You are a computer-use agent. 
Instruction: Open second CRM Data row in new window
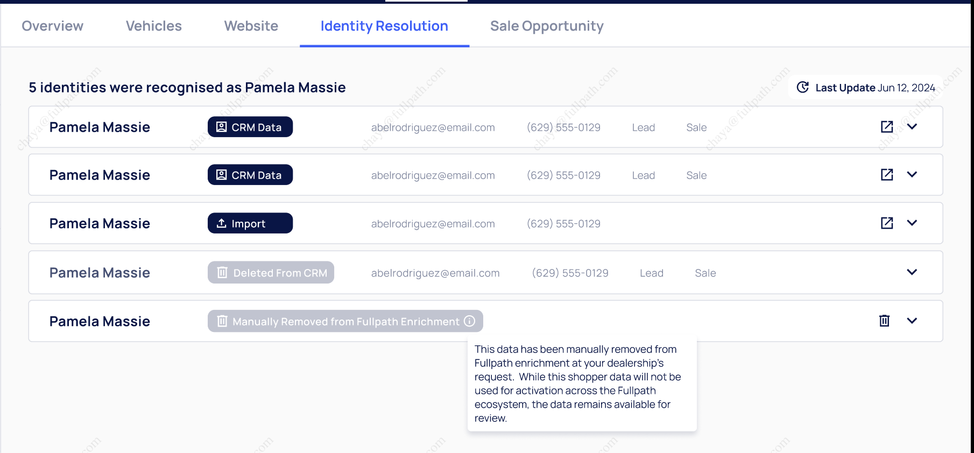click(887, 175)
